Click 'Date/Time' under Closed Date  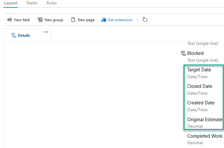(x=197, y=93)
